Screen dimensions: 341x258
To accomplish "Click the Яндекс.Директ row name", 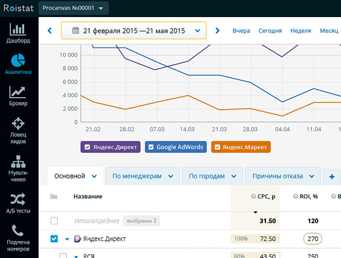I will point(105,239).
